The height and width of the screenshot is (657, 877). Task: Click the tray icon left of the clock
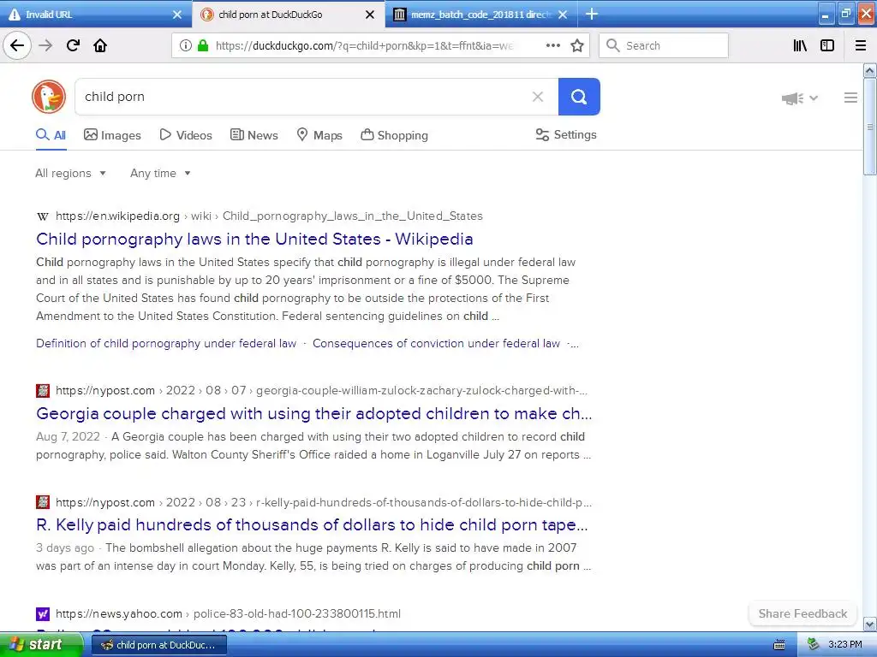814,645
